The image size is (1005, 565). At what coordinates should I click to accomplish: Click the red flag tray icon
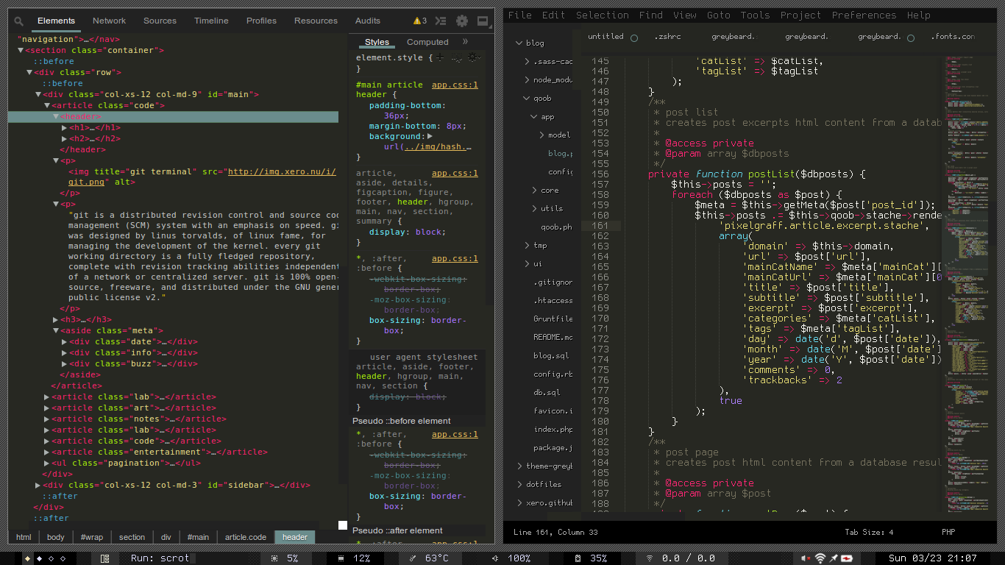click(847, 558)
